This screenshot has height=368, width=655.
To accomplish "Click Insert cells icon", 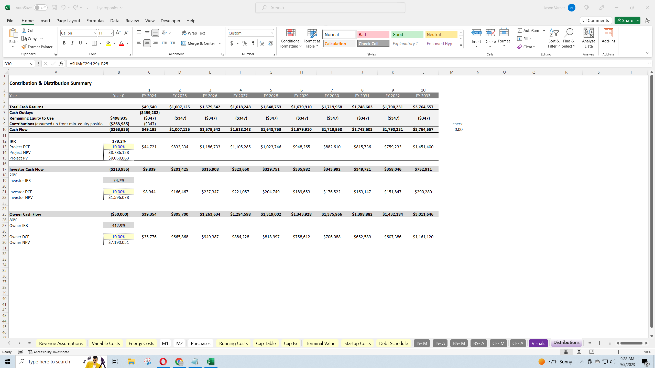I will (x=476, y=33).
